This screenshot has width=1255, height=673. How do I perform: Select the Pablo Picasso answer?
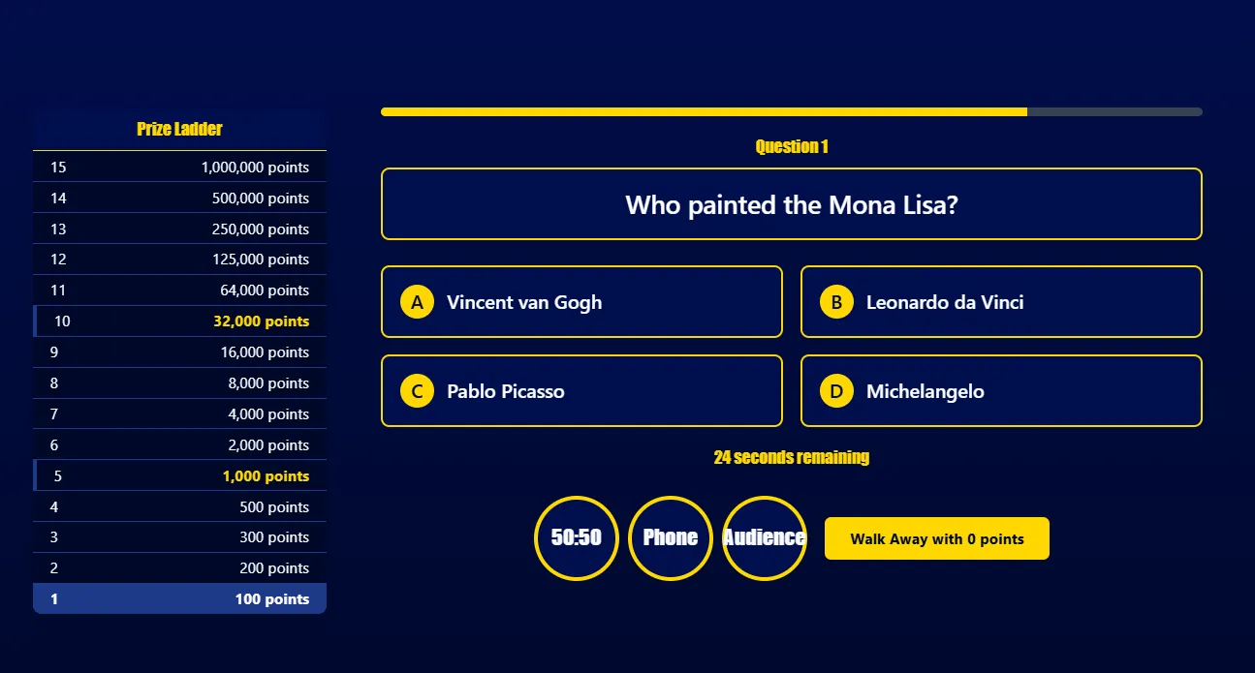point(581,391)
